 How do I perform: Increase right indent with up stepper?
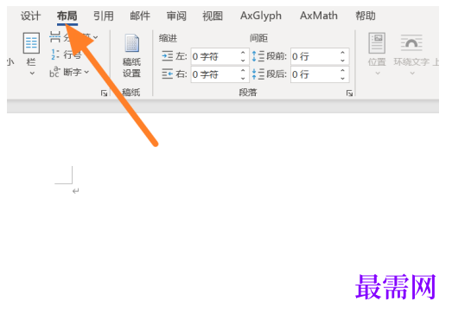(243, 71)
